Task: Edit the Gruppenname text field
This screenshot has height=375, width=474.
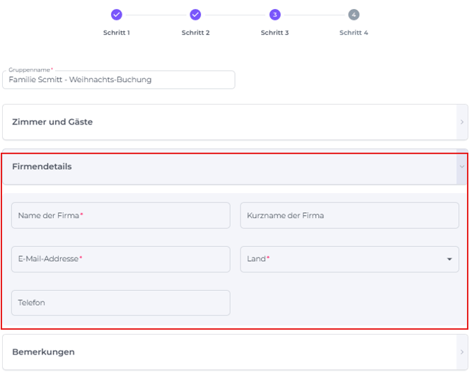Action: click(118, 80)
